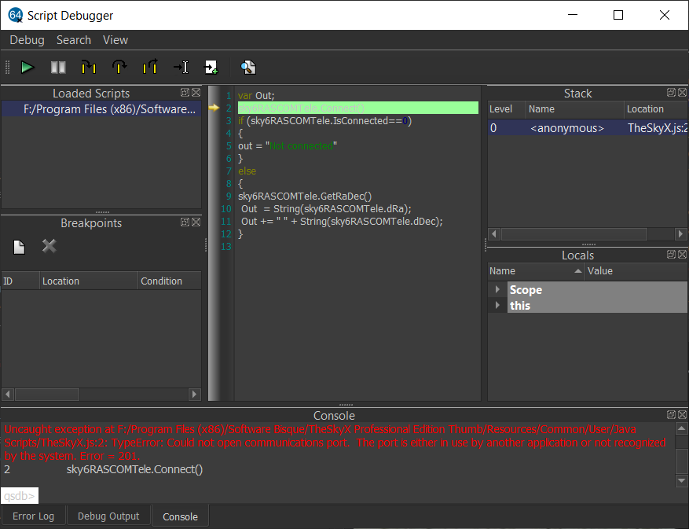
Task: Switch to the Console tab
Action: pyautogui.click(x=180, y=516)
